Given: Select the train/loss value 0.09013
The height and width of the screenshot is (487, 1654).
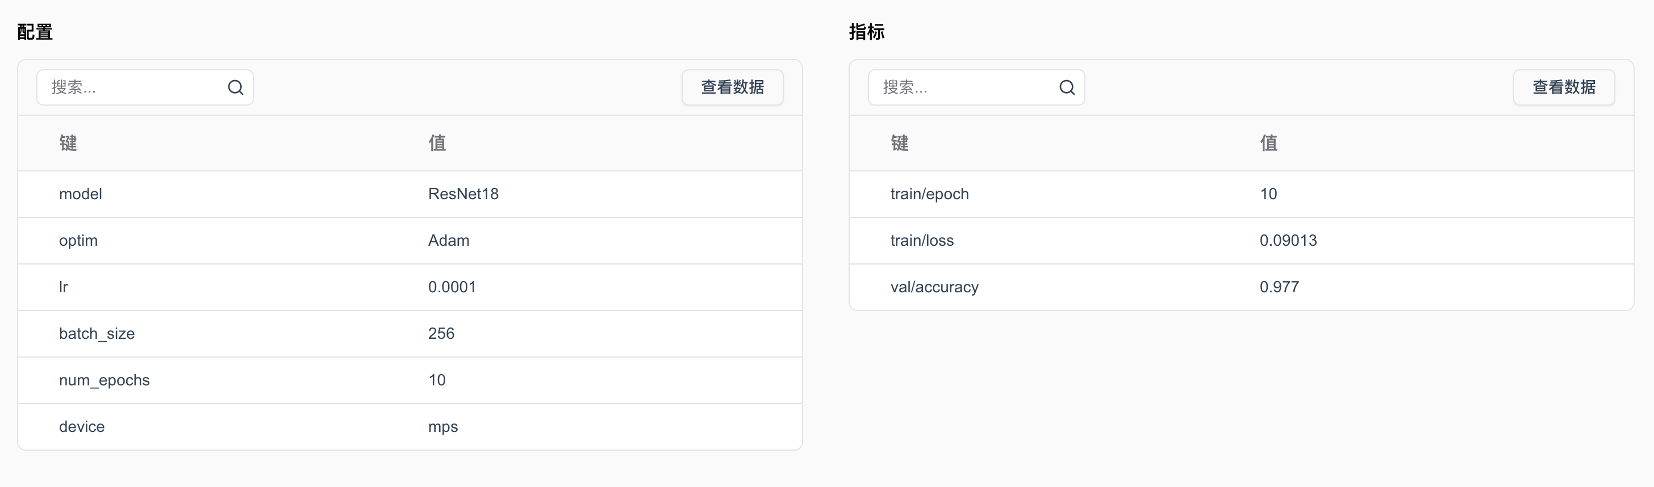Looking at the screenshot, I should [x=1288, y=241].
